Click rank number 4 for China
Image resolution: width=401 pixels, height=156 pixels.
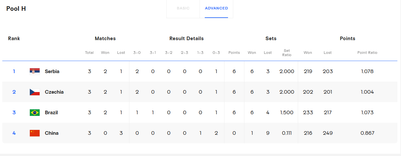pyautogui.click(x=14, y=133)
